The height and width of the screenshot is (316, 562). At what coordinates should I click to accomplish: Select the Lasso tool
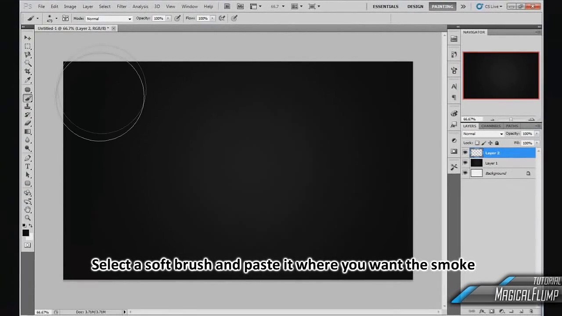point(28,55)
